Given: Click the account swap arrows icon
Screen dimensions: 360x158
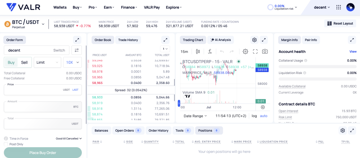Looking at the screenshot, I should click(x=77, y=50).
